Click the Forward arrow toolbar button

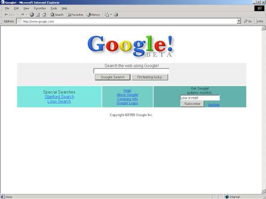click(x=22, y=15)
